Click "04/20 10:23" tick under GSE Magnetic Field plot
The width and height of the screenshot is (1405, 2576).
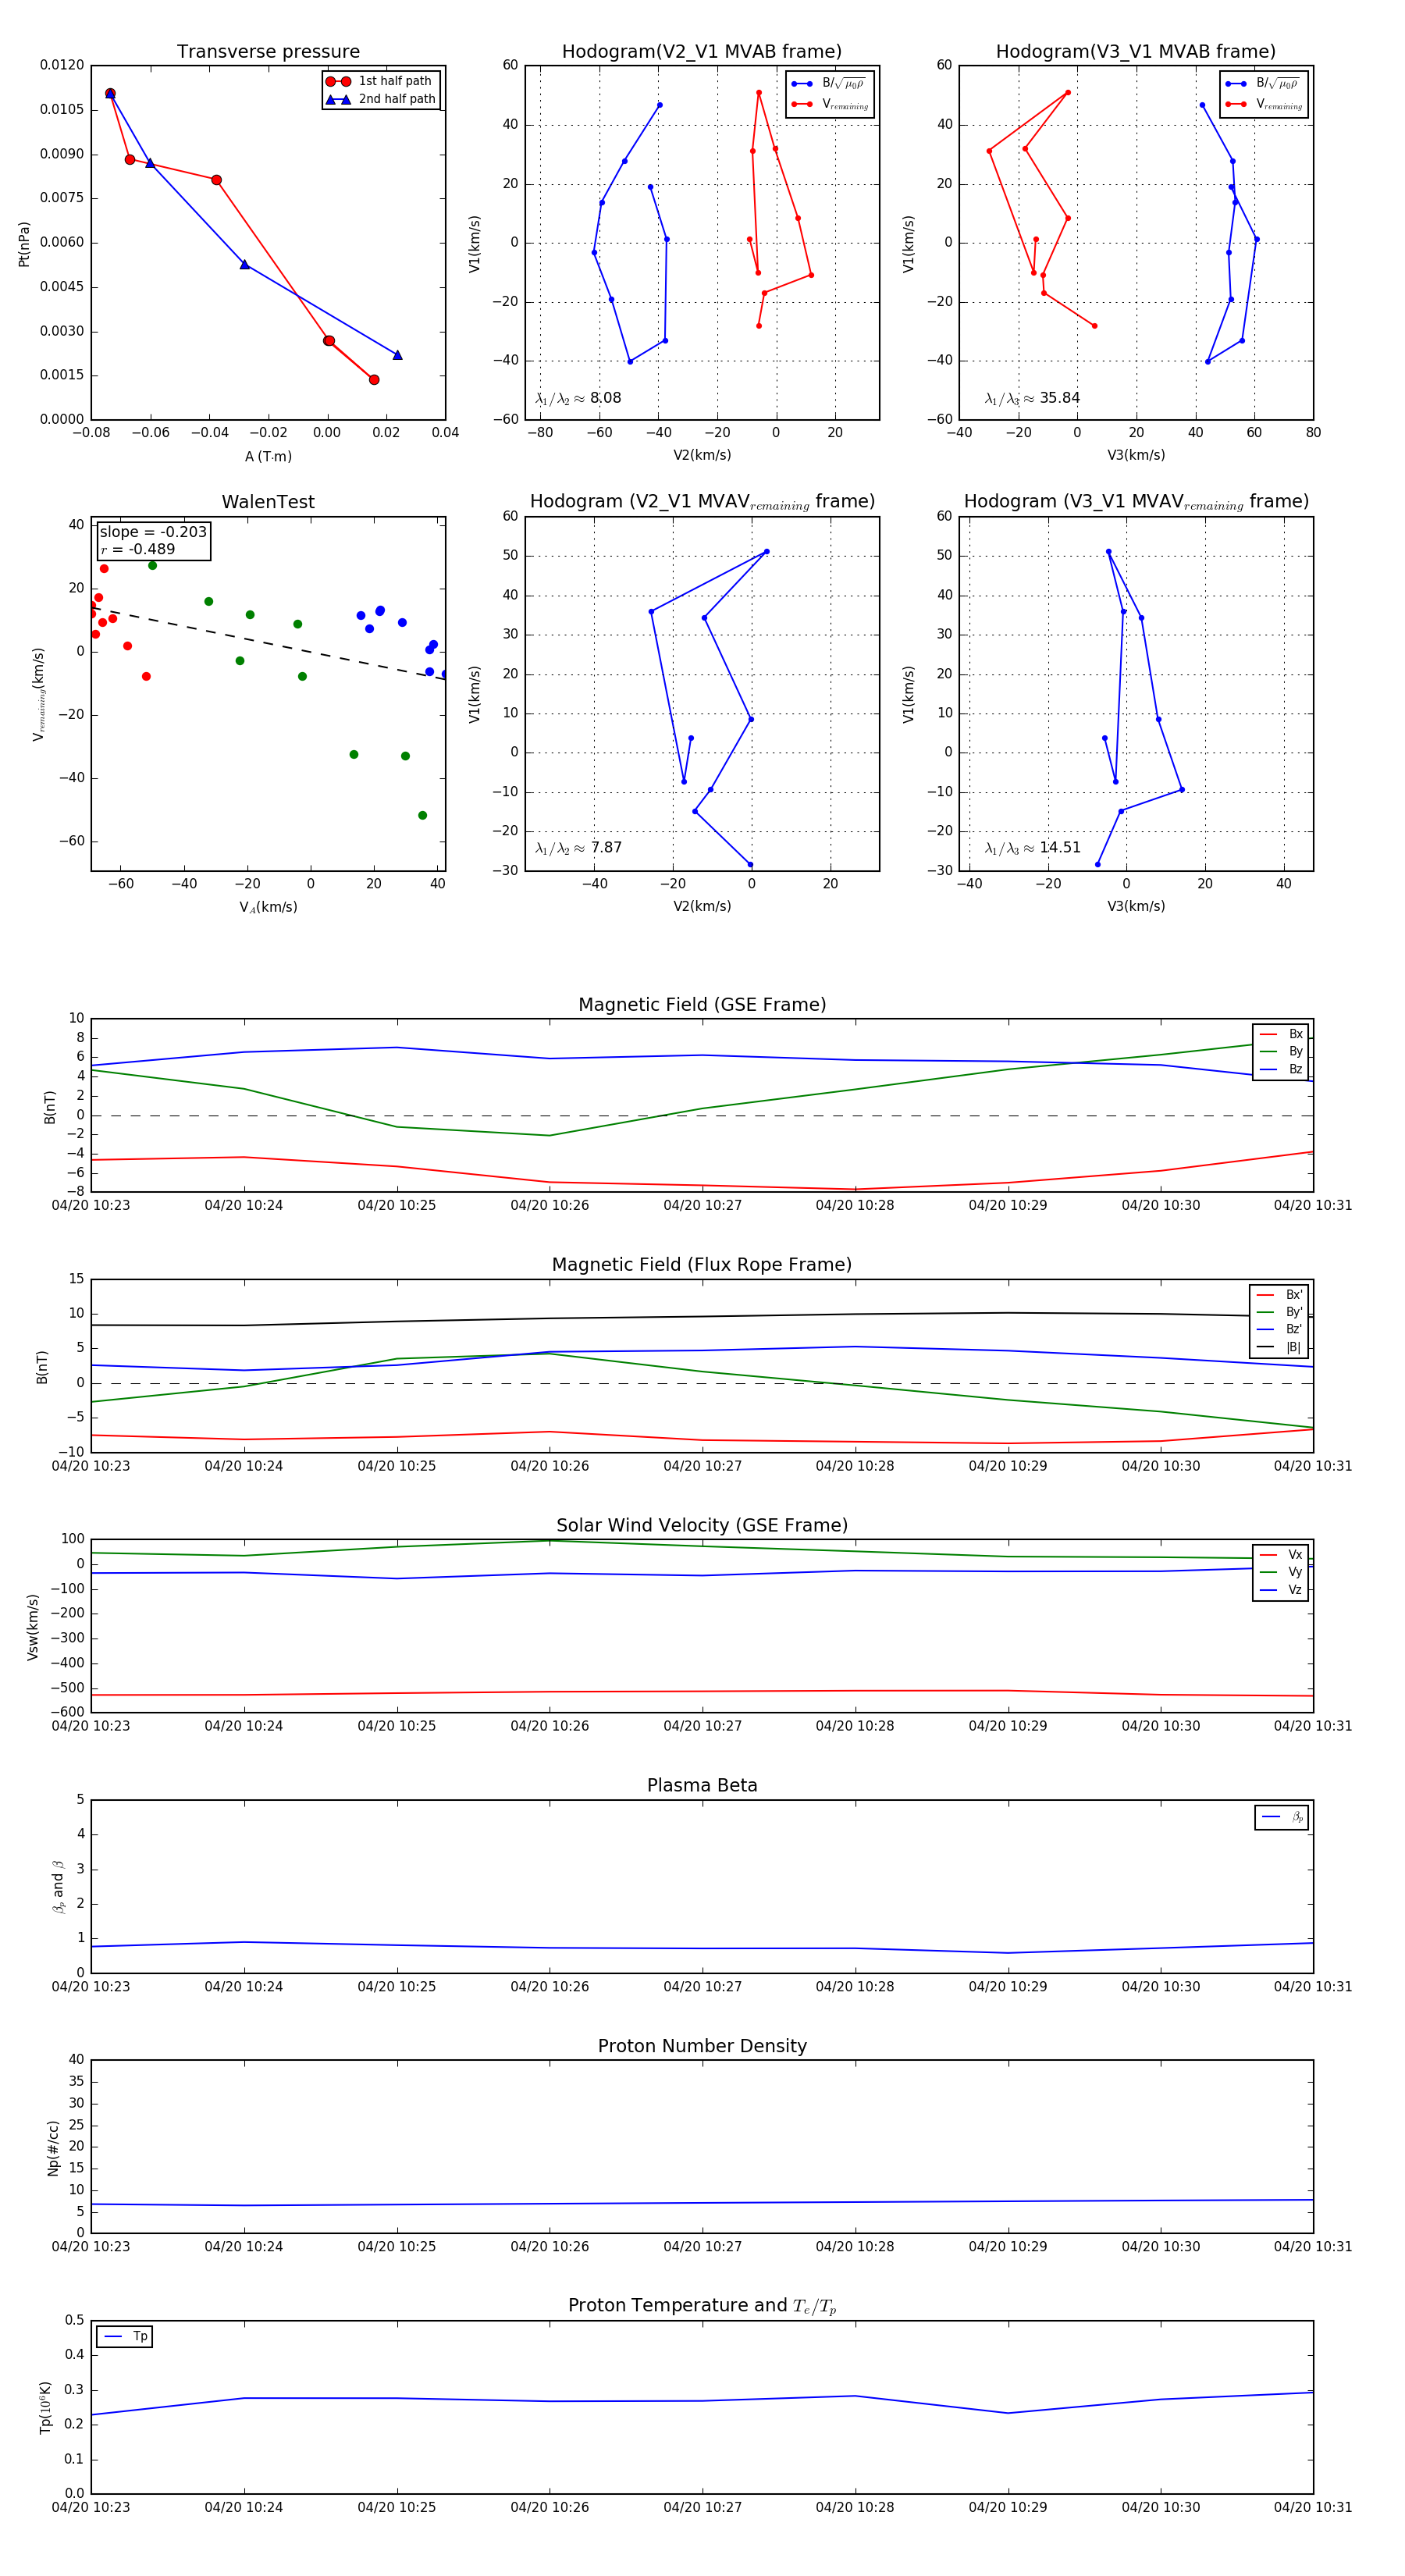[x=91, y=1205]
